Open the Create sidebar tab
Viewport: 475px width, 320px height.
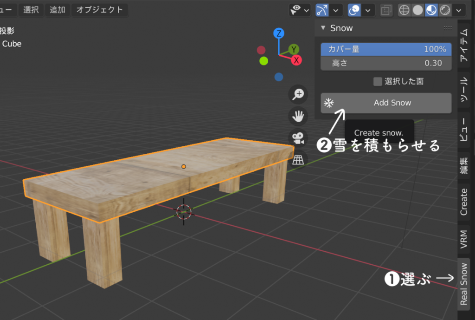464,202
